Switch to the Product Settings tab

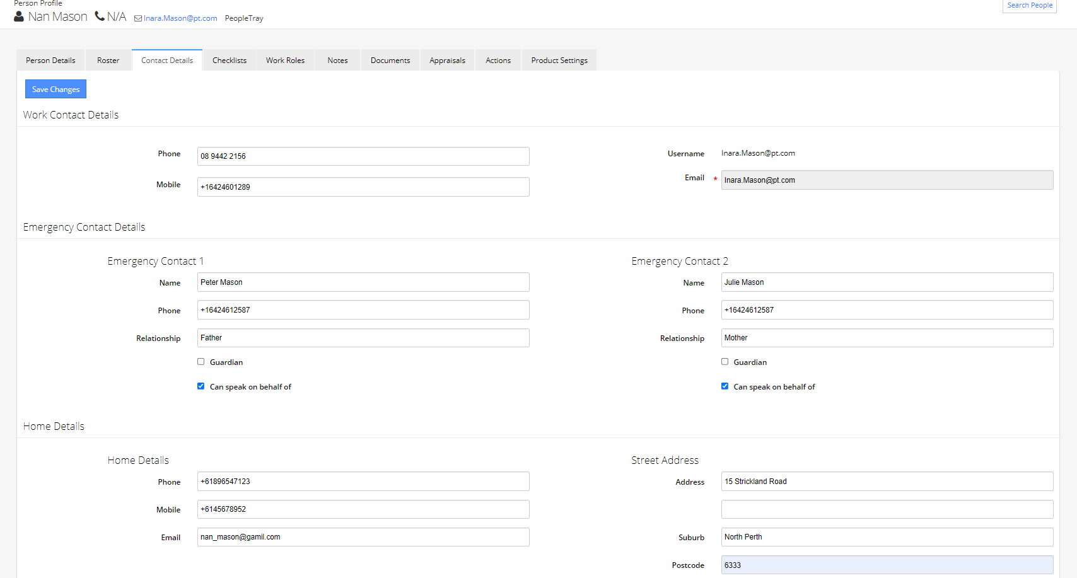click(559, 59)
